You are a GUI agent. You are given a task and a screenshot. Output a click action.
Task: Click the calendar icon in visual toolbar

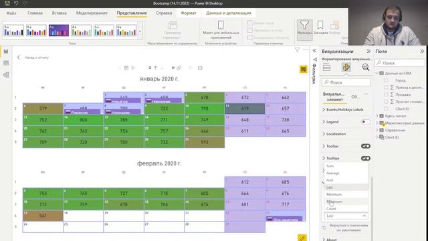(x=126, y=68)
